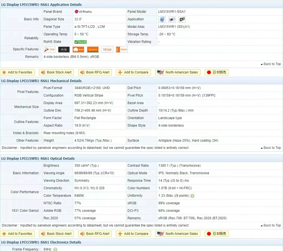Screen dimensions: 283x251
Task: Book Stock Alert under Application Details
Action: coord(56,72)
